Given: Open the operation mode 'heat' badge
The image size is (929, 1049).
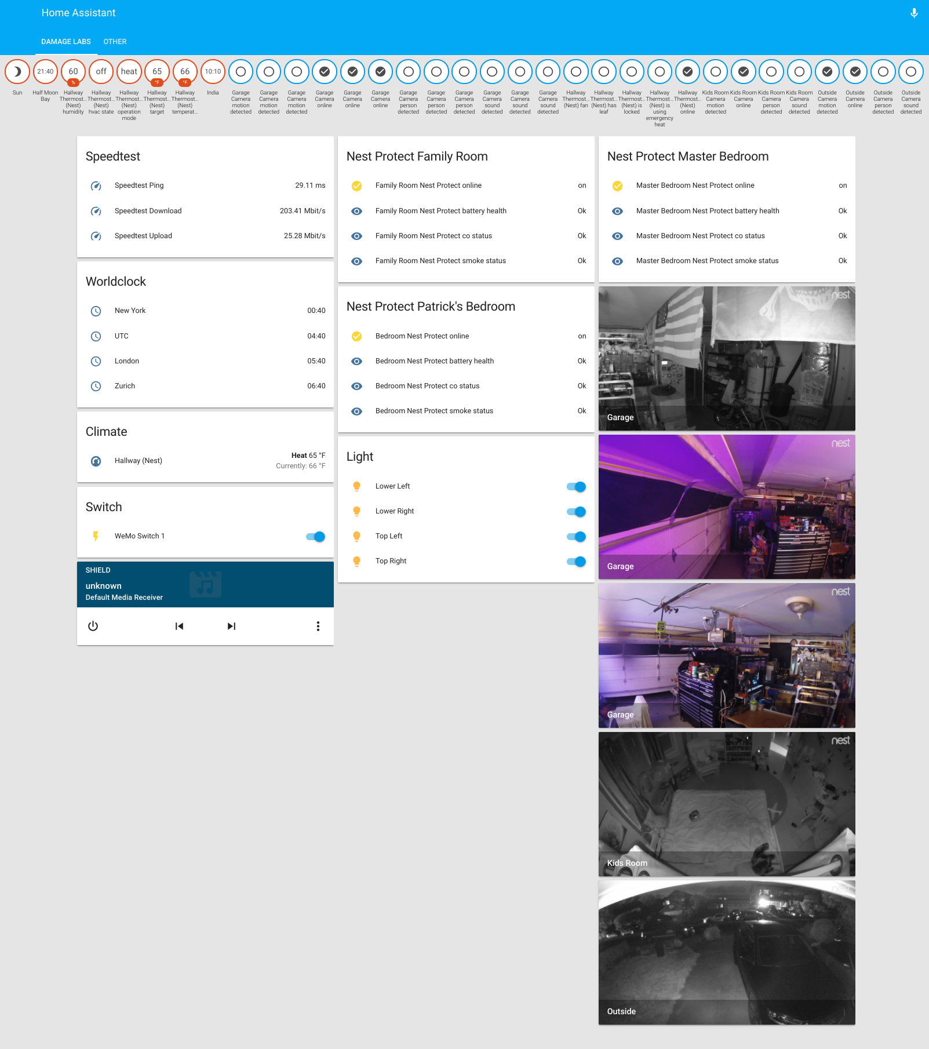Looking at the screenshot, I should click(129, 72).
